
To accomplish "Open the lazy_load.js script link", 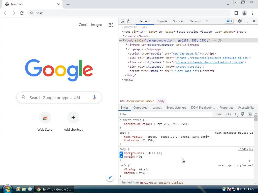I will (184, 71).
